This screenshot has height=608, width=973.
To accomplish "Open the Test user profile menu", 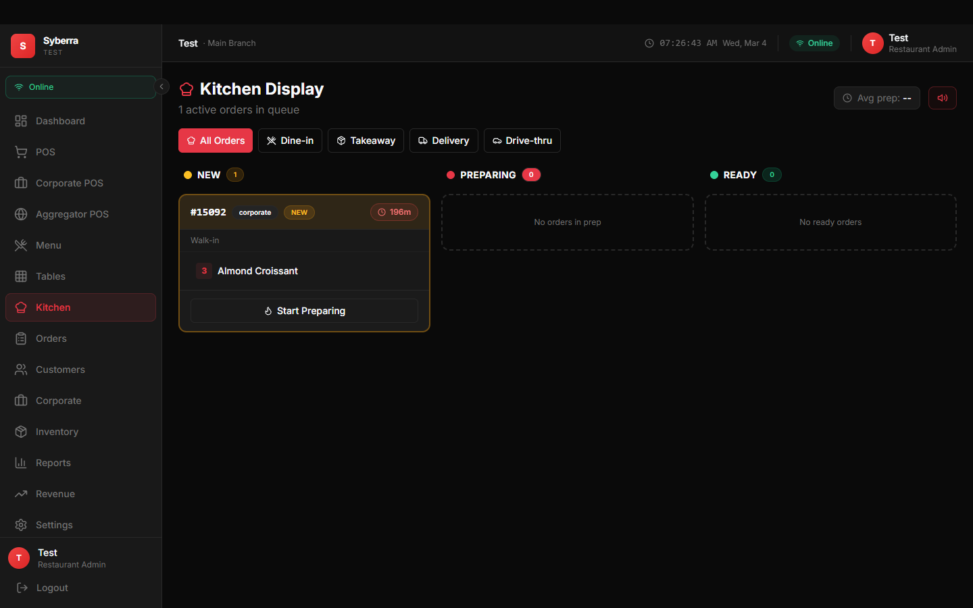I will [909, 43].
